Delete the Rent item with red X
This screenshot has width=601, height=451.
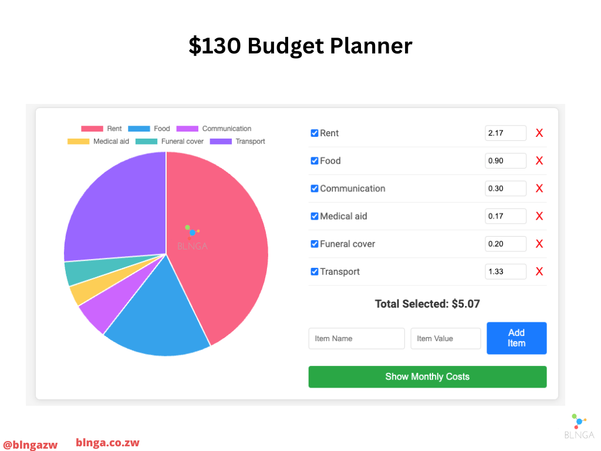tap(539, 133)
